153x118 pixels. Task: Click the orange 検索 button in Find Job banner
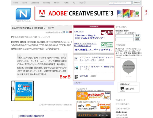pyautogui.click(x=105, y=107)
